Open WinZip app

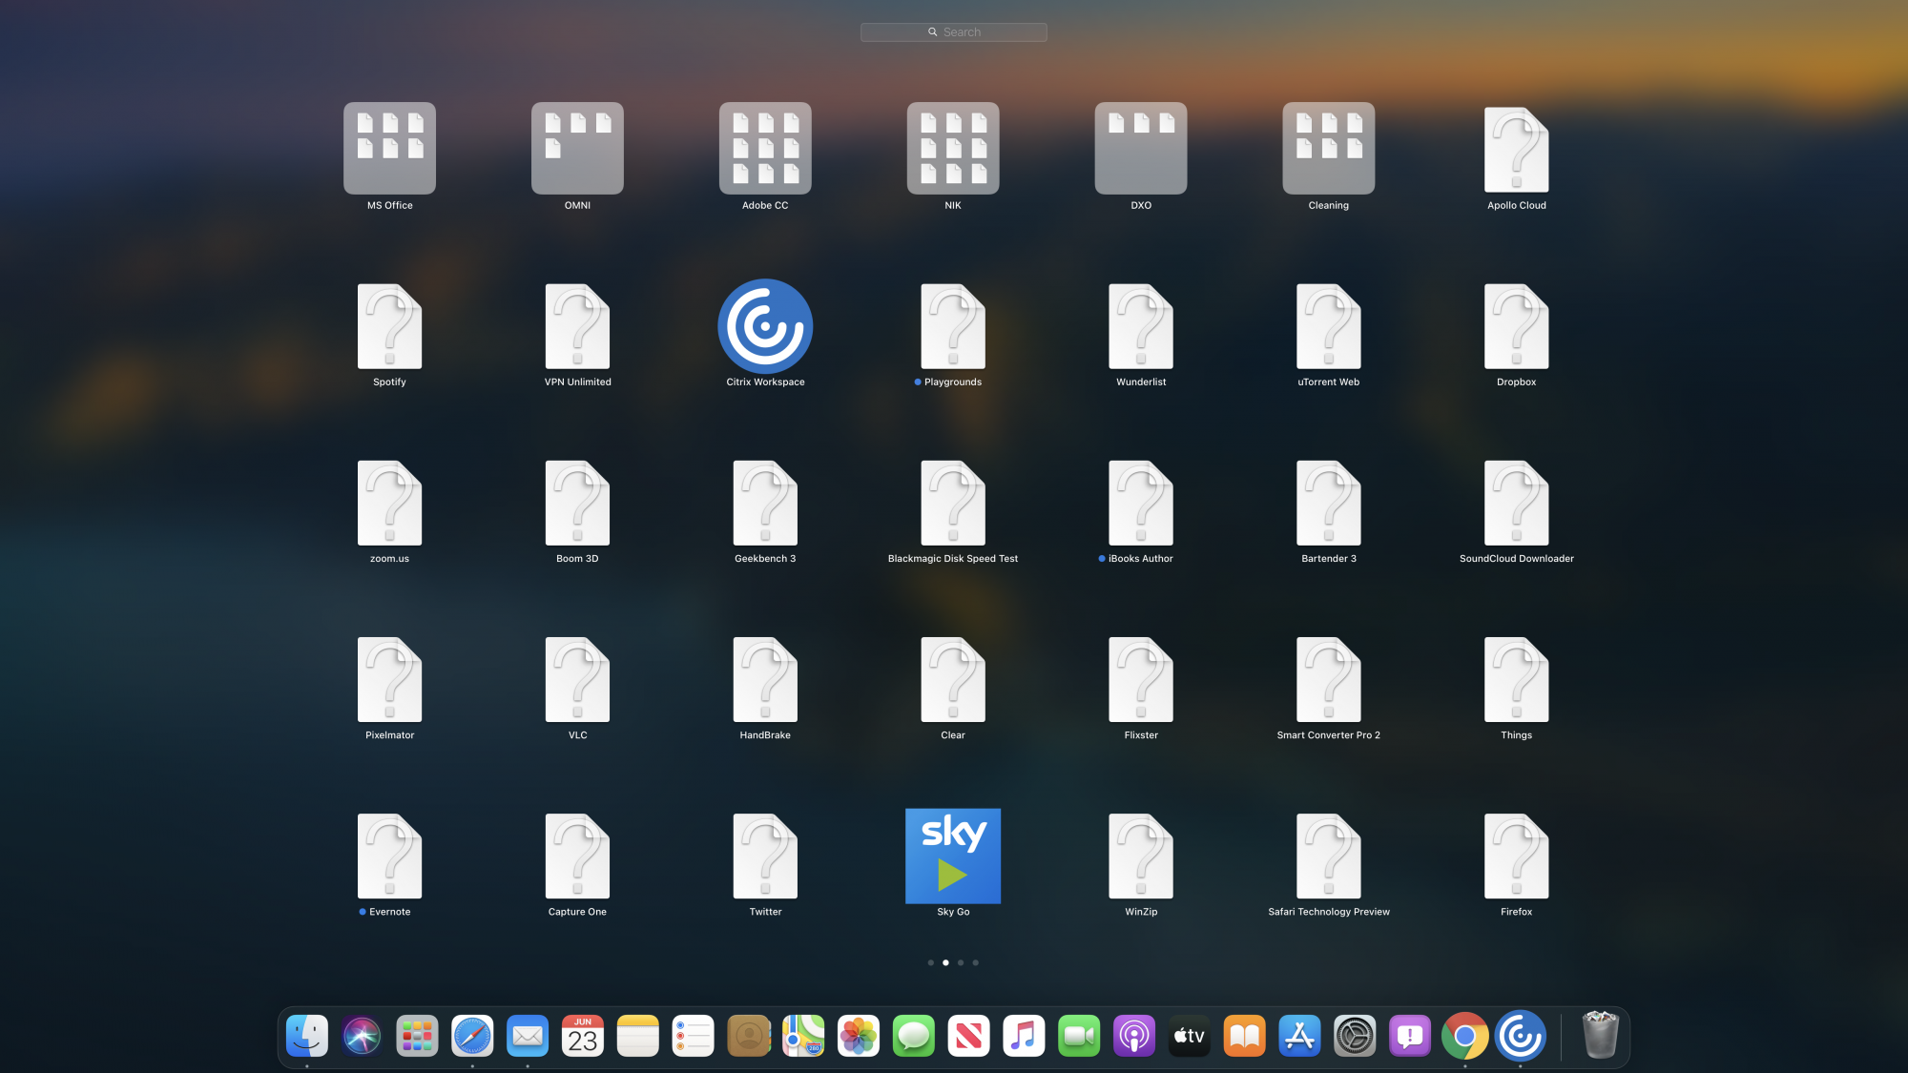tap(1141, 856)
